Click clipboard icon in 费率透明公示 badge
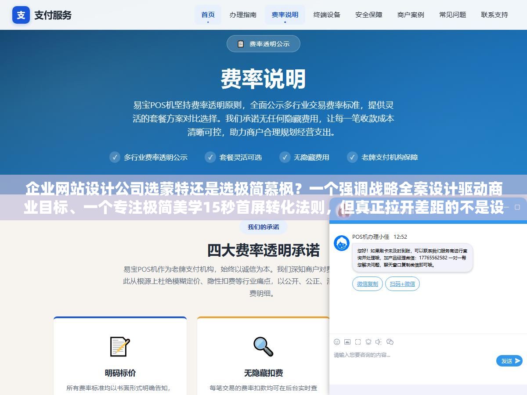The height and width of the screenshot is (395, 527). 241,44
